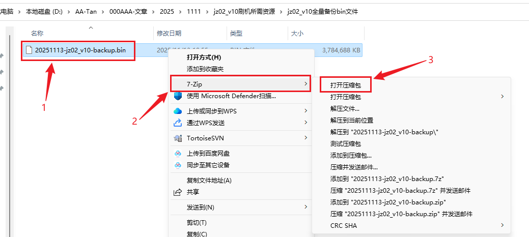This screenshot has width=529, height=237.
Task: Choose 解压到当前位置 in the 7-Zip menu
Action: tap(351, 120)
